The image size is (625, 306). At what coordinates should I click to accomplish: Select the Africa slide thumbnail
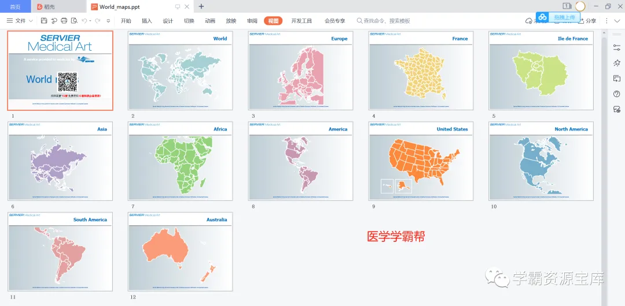(x=180, y=161)
